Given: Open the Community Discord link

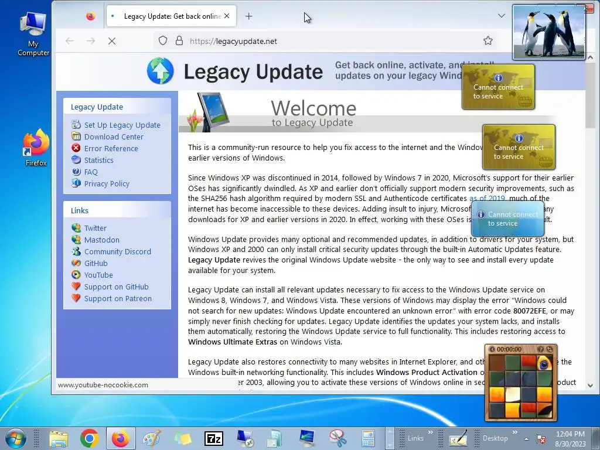Looking at the screenshot, I should (x=117, y=252).
